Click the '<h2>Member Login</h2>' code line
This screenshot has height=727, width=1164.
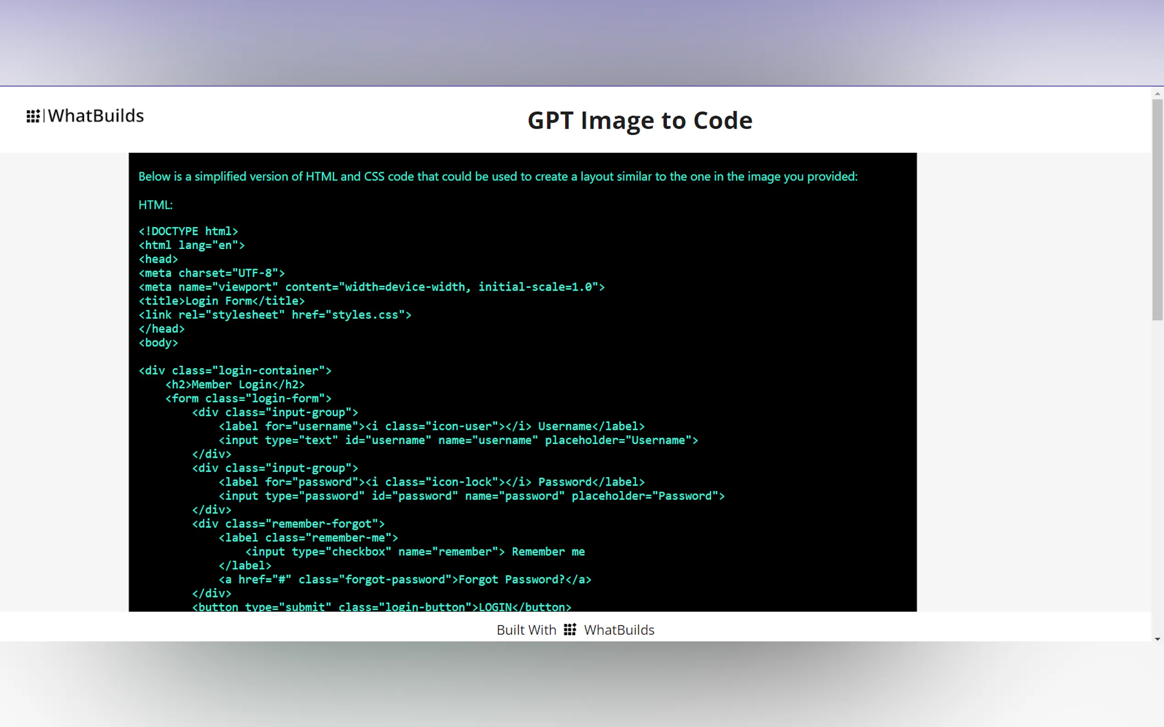tap(235, 385)
